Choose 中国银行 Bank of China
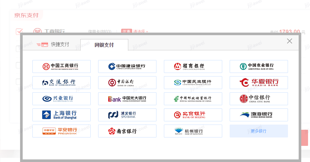310x162 pixels. 127,83
